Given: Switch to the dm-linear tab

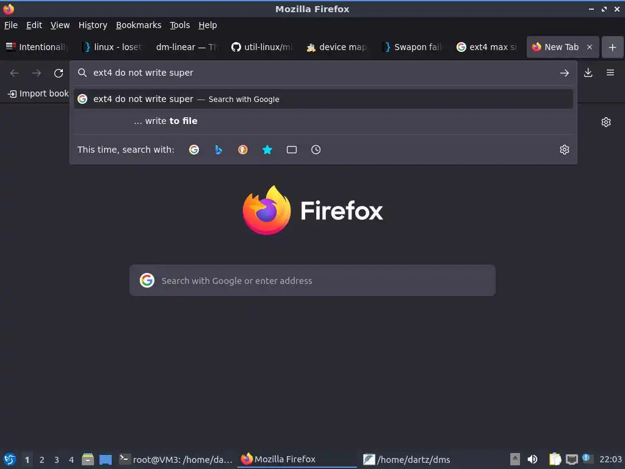Looking at the screenshot, I should point(187,47).
